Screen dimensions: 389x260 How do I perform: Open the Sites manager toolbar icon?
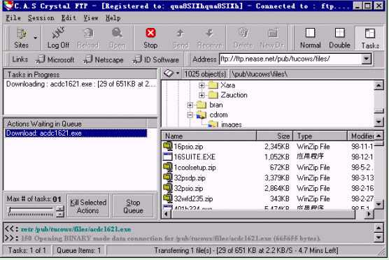click(x=21, y=38)
